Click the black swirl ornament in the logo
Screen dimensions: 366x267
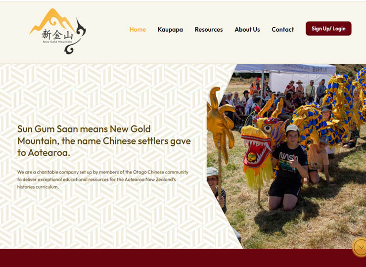tap(76, 37)
